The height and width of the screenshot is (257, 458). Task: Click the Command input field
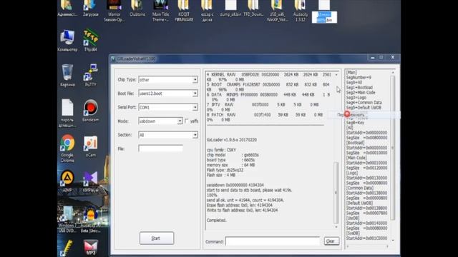coord(273,241)
